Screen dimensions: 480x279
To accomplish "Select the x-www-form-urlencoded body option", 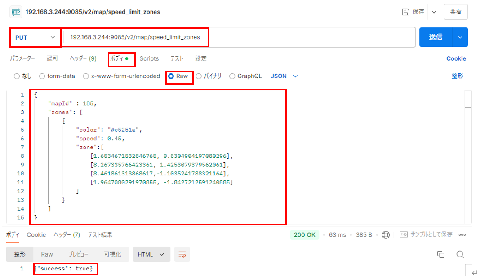I will (x=86, y=76).
